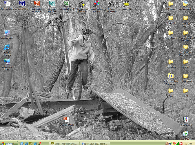Open the Shortcut to PP Songs folder
195x145 pixels.
185,50
